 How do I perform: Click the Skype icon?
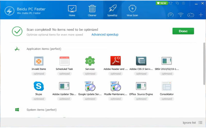point(39,86)
